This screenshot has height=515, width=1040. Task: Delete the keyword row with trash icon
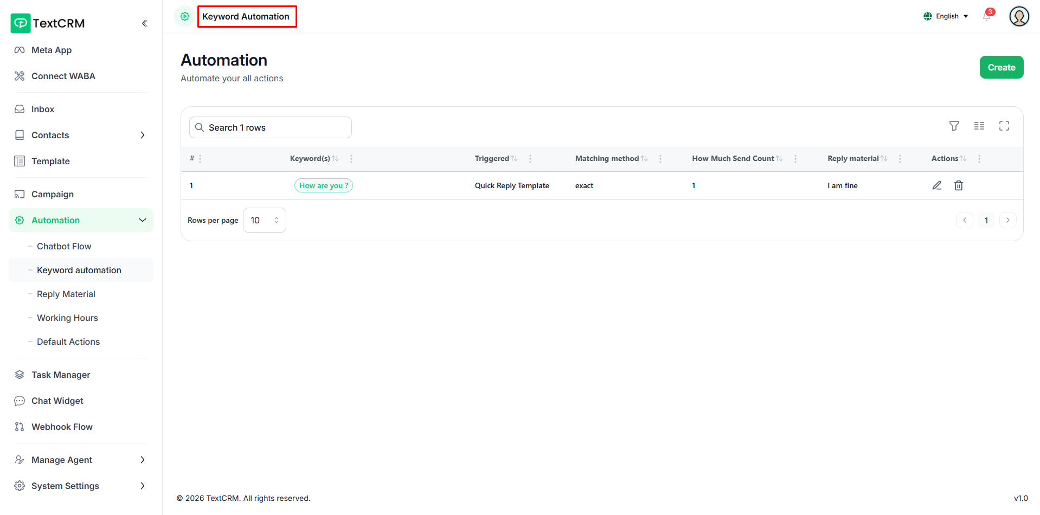[x=958, y=185]
